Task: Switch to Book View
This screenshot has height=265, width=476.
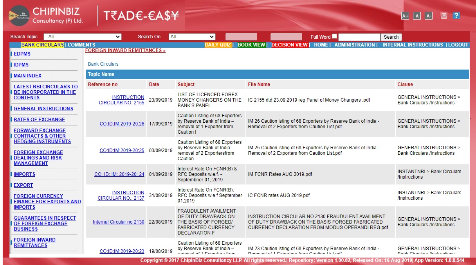Action: pyautogui.click(x=251, y=45)
